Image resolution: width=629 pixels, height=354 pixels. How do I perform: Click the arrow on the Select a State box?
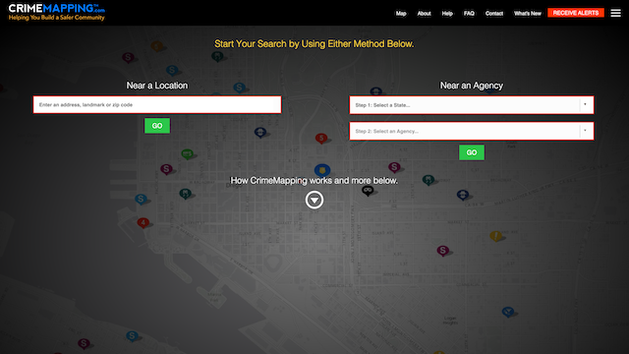585,105
